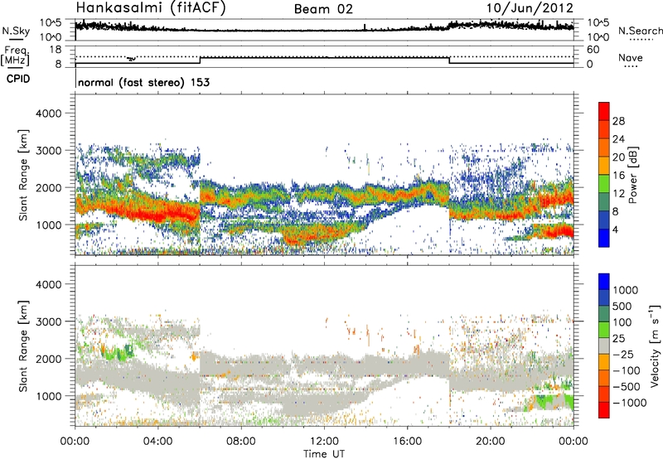Viewport: 663px width, 459px height.
Task: Click the 08:00 time tick label
Action: tap(240, 442)
